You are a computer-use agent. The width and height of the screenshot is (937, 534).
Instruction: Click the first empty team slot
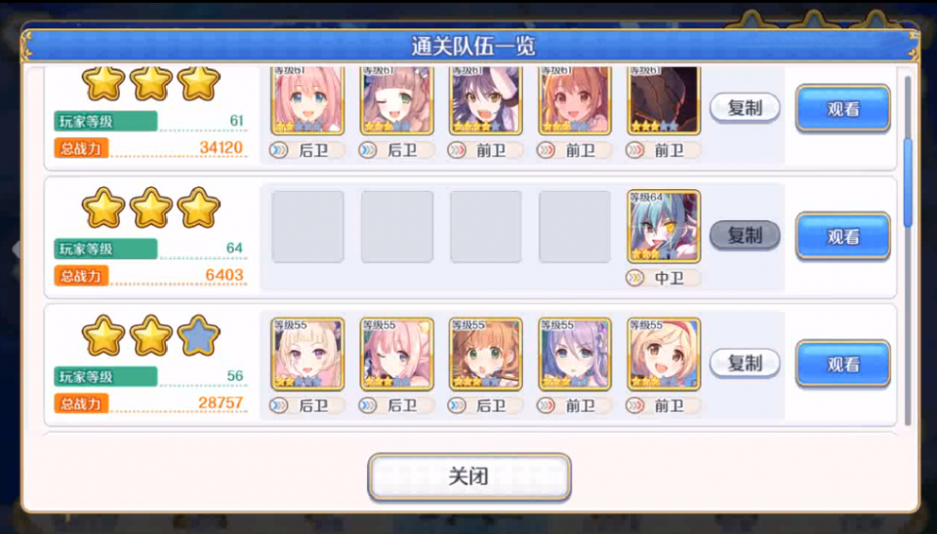pos(307,227)
